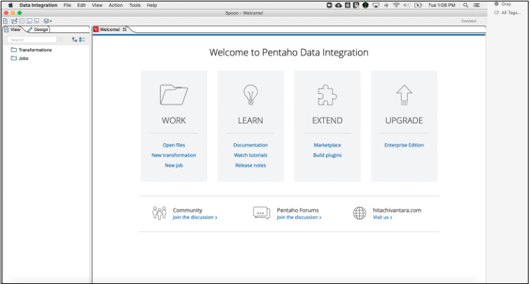Click the EXTEND puzzle piece icon
Image resolution: width=530 pixels, height=284 pixels.
pyautogui.click(x=327, y=94)
